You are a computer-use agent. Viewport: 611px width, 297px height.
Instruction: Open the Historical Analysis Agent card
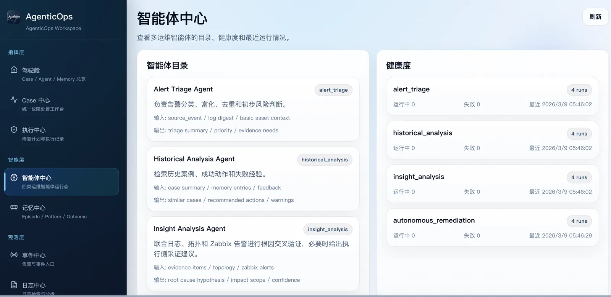pyautogui.click(x=253, y=179)
